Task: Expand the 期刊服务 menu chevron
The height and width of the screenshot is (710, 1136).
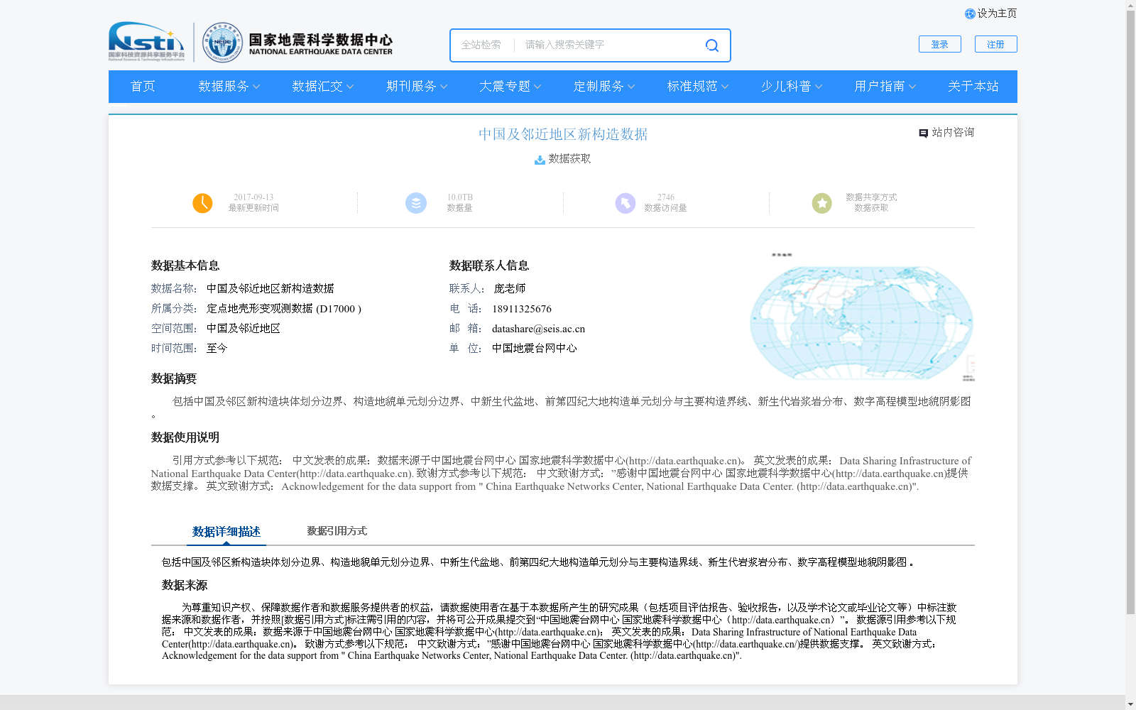Action: tap(444, 87)
